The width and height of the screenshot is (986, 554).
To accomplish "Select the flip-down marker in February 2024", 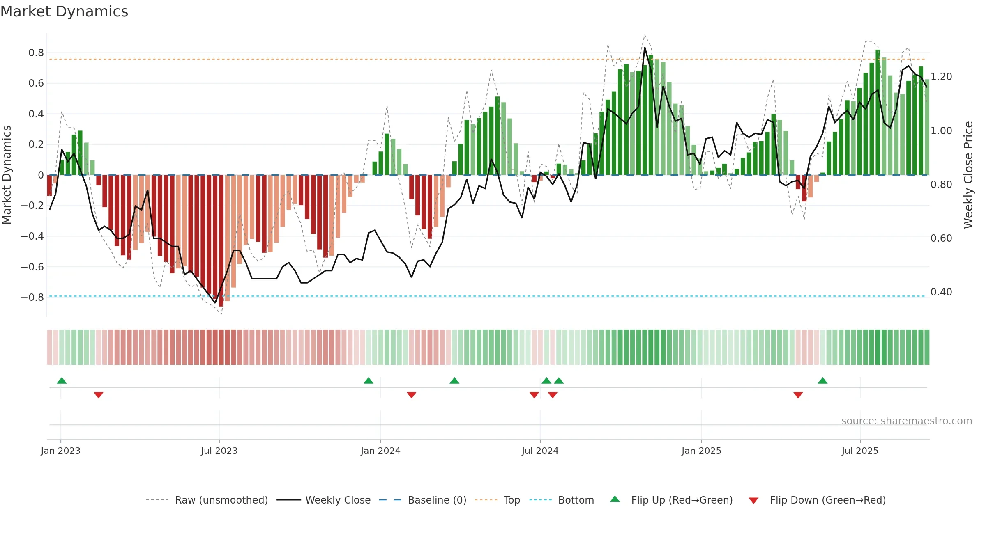I will coord(412,395).
